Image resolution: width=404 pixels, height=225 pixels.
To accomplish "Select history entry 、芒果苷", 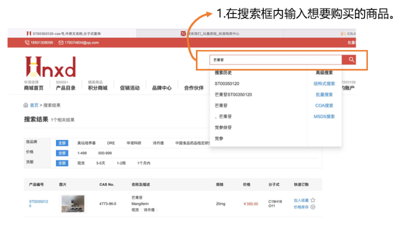I will click(x=223, y=117).
